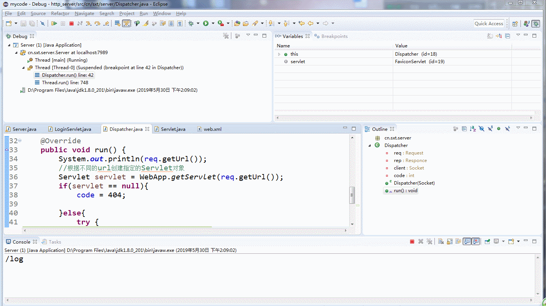Click Step Return in the debug toolbar

point(106,23)
